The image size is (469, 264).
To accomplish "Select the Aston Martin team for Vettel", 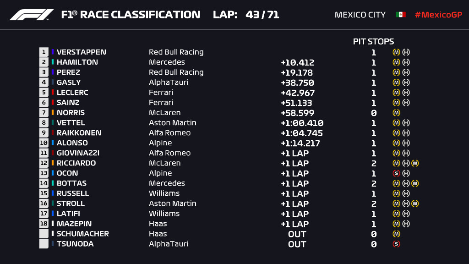I will pos(173,123).
